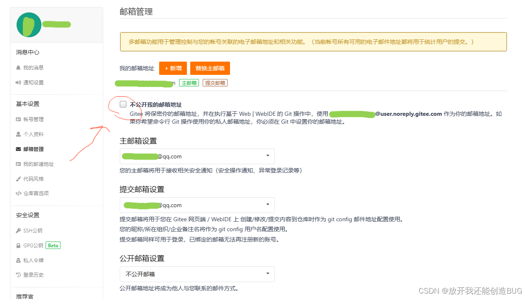Screen dimensions: 528x299
Task: Open the 主邮箱设置 dropdown
Action: click(197, 156)
